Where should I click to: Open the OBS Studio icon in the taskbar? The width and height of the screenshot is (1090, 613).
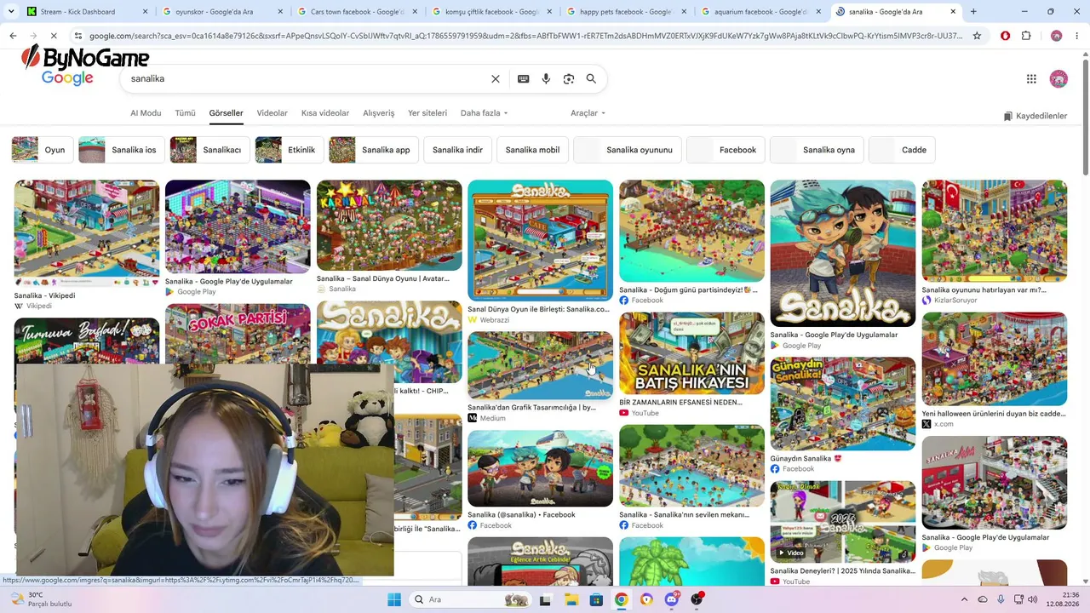pos(697,599)
